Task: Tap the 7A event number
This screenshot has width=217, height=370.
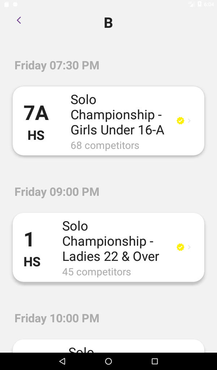Action: (36, 113)
